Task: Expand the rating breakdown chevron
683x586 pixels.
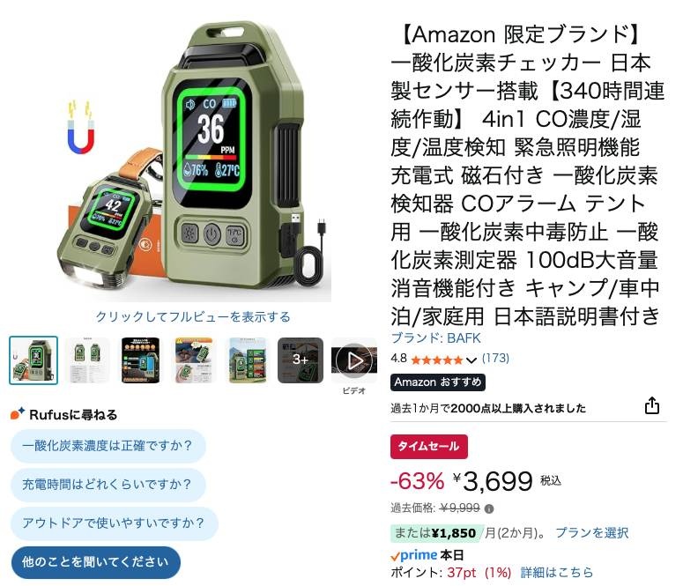Action: 471,360
